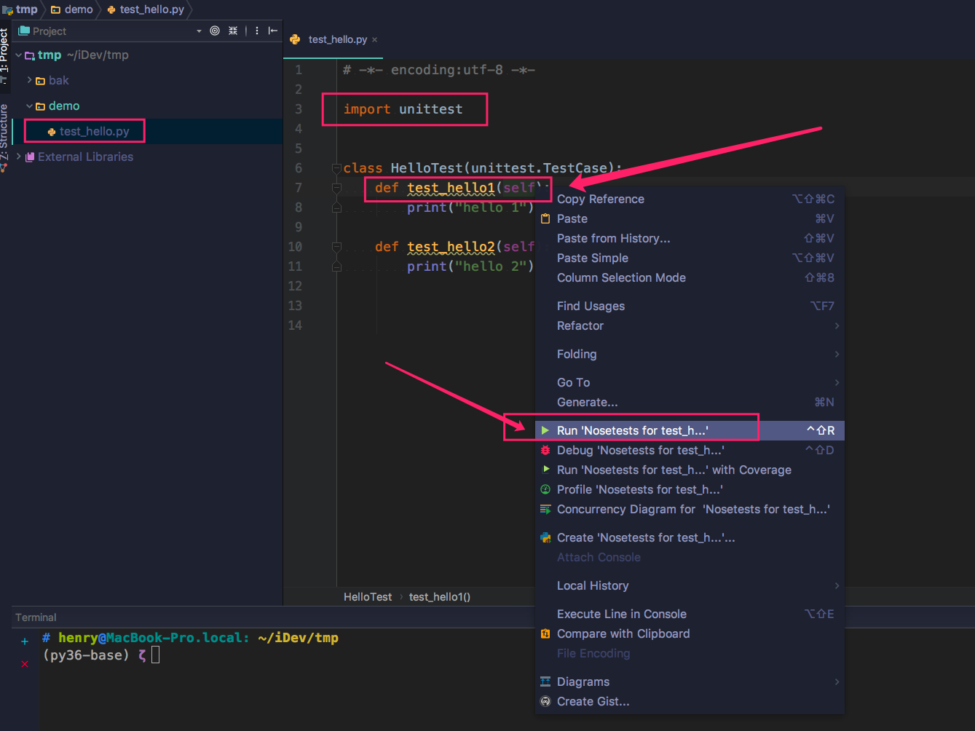
Task: Click HelloTest in editor breadcrumb
Action: 368,597
